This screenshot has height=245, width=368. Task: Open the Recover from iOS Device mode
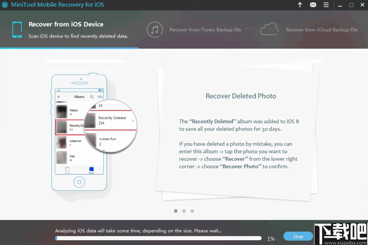(65, 24)
